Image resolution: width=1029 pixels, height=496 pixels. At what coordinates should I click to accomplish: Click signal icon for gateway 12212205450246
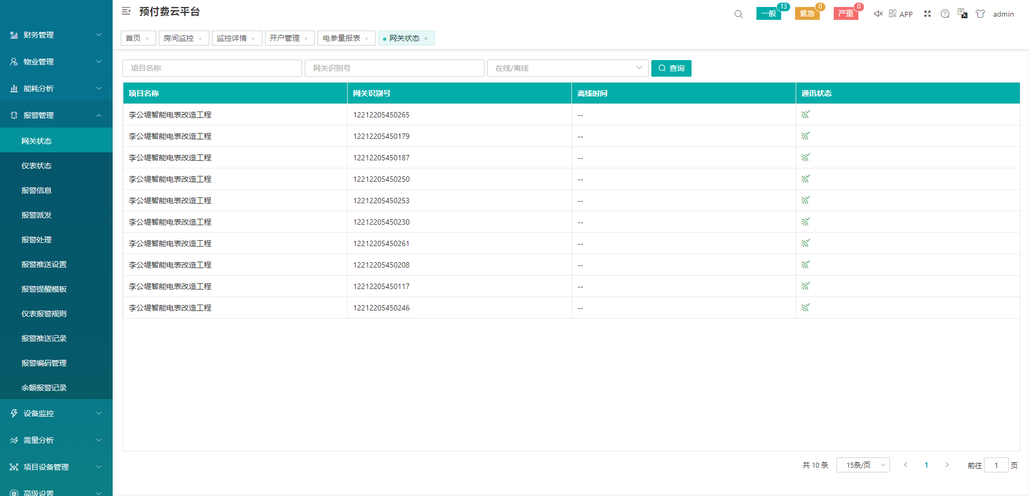[805, 307]
